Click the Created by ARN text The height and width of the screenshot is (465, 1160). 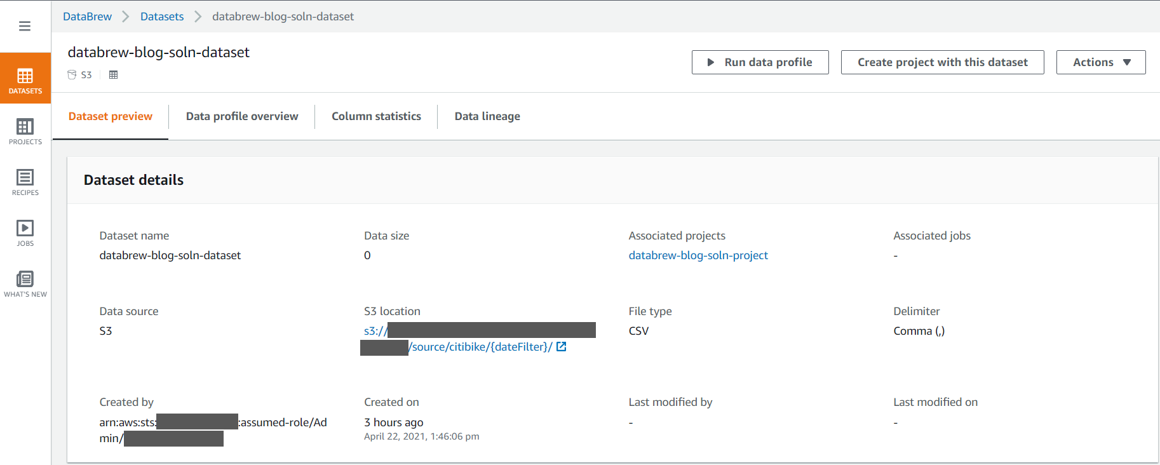coord(213,430)
